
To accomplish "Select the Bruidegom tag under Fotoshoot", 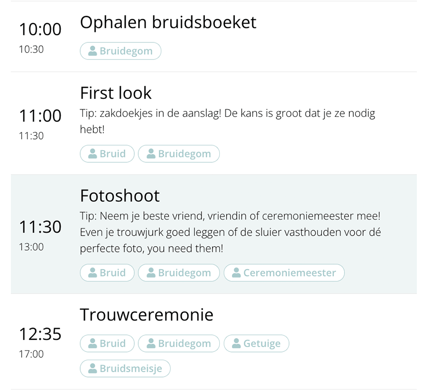I will (179, 273).
